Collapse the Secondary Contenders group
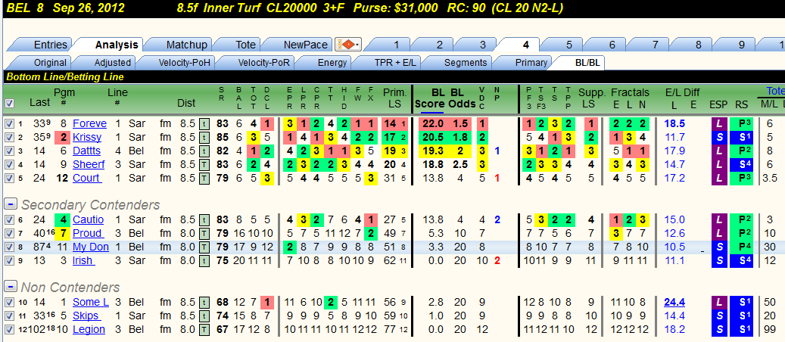785x342 pixels. [x=10, y=204]
